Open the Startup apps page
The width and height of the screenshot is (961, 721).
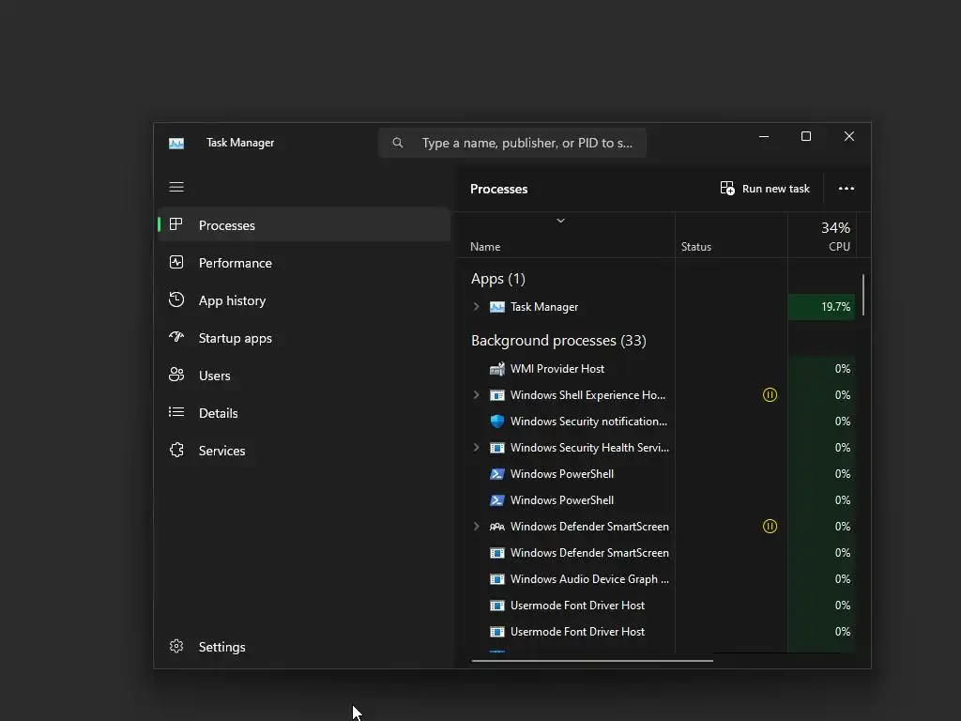[x=305, y=338]
